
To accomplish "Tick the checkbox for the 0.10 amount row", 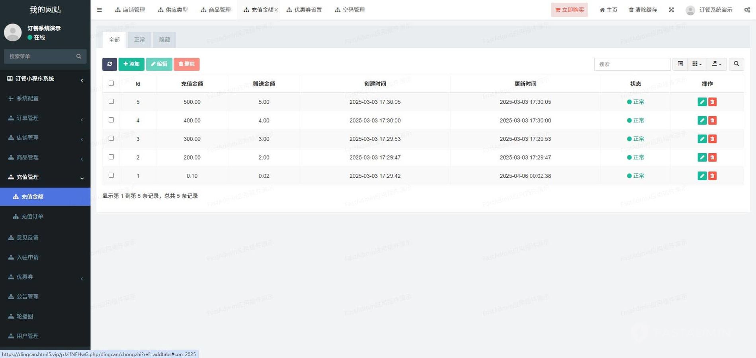I will coord(111,175).
